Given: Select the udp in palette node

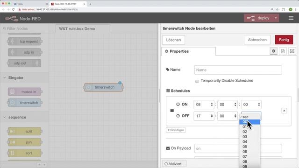Looking at the screenshot, I should (x=25, y=52).
